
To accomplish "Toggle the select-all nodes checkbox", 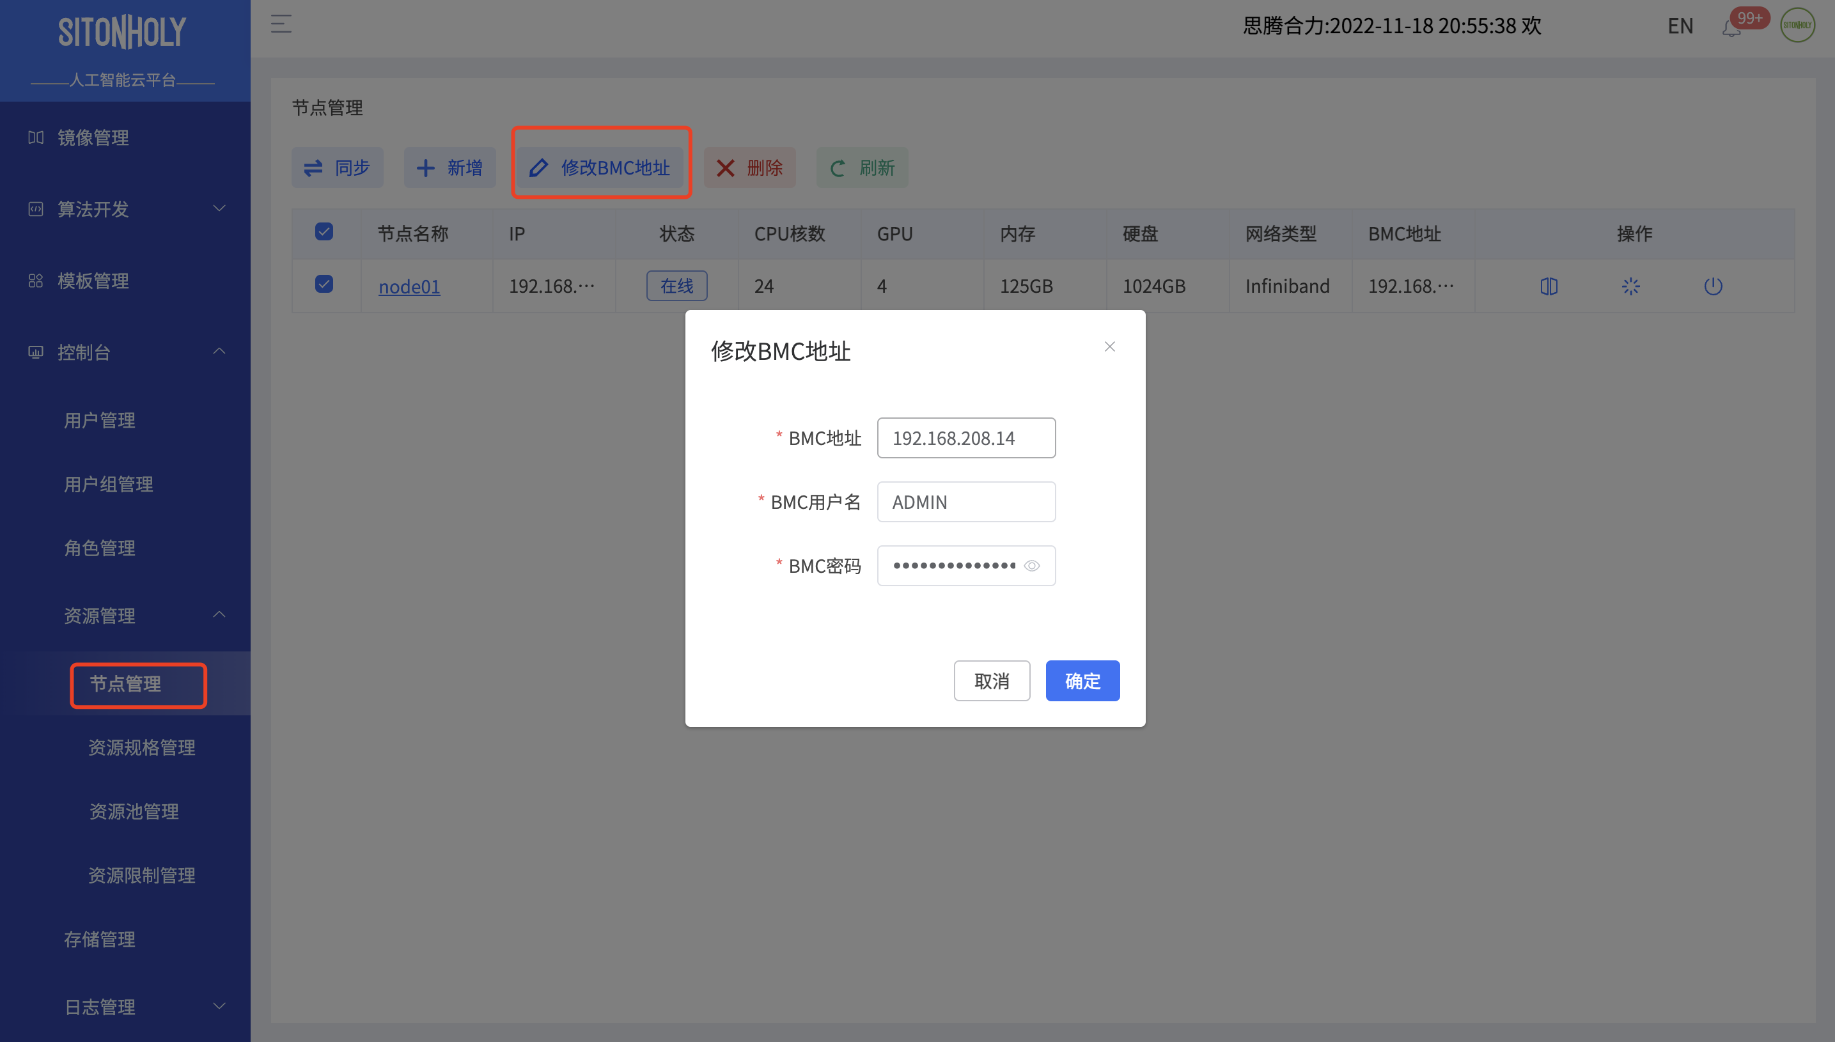I will (324, 232).
